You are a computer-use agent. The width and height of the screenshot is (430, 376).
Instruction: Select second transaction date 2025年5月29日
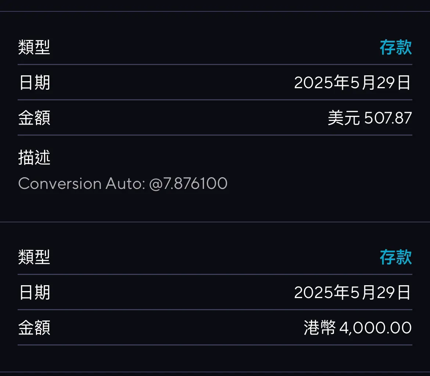(x=352, y=292)
